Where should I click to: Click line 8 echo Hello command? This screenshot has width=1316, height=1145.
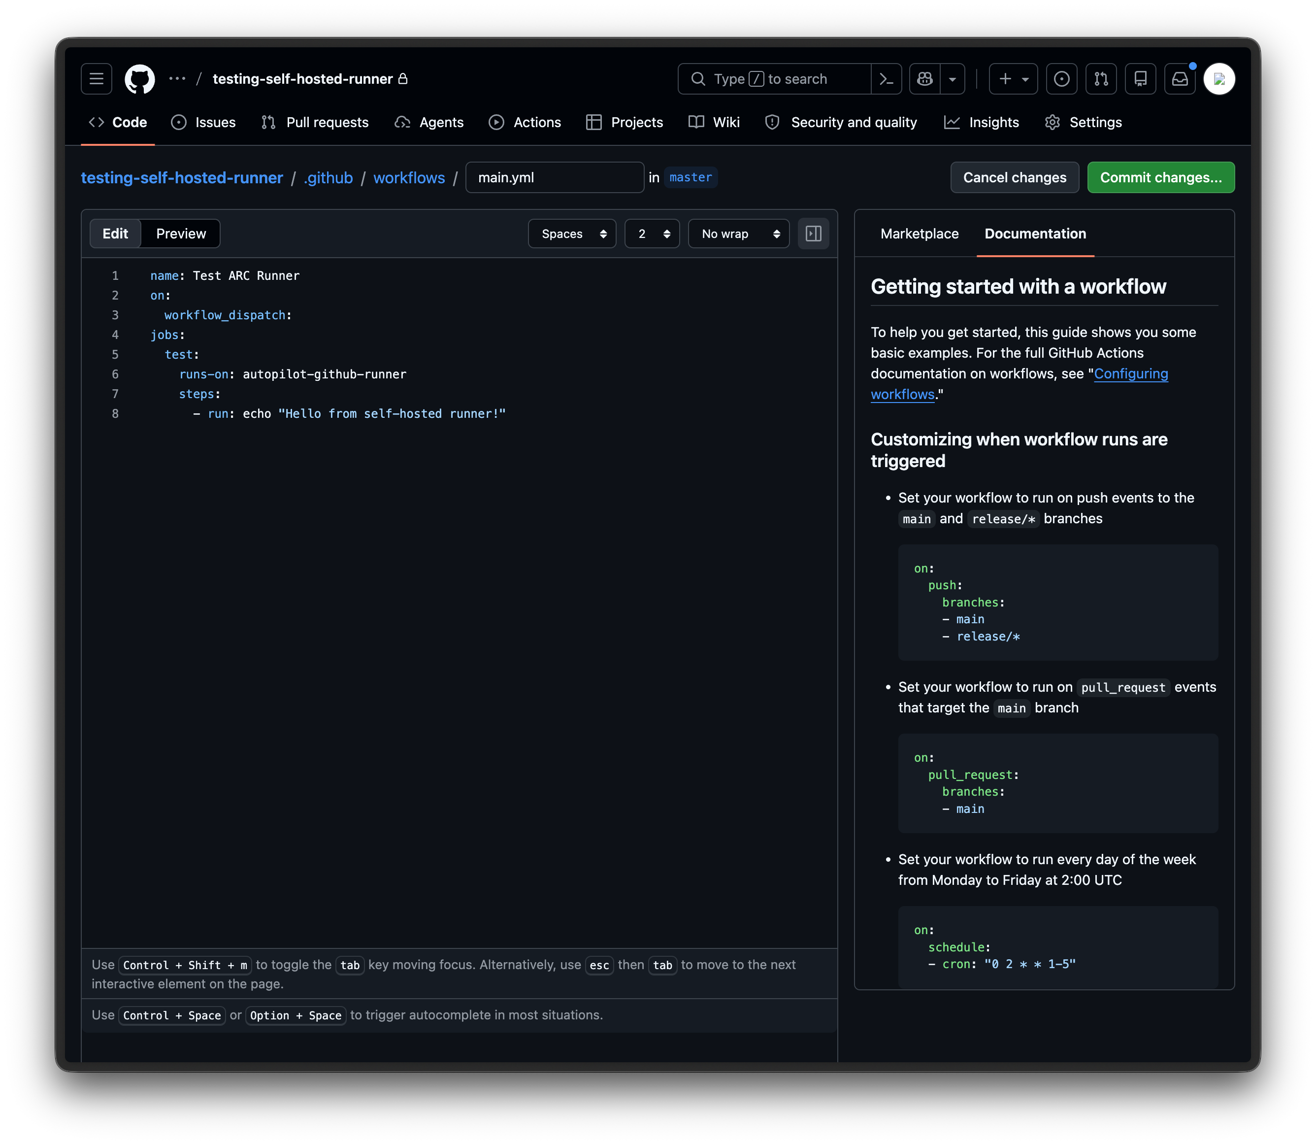point(350,414)
